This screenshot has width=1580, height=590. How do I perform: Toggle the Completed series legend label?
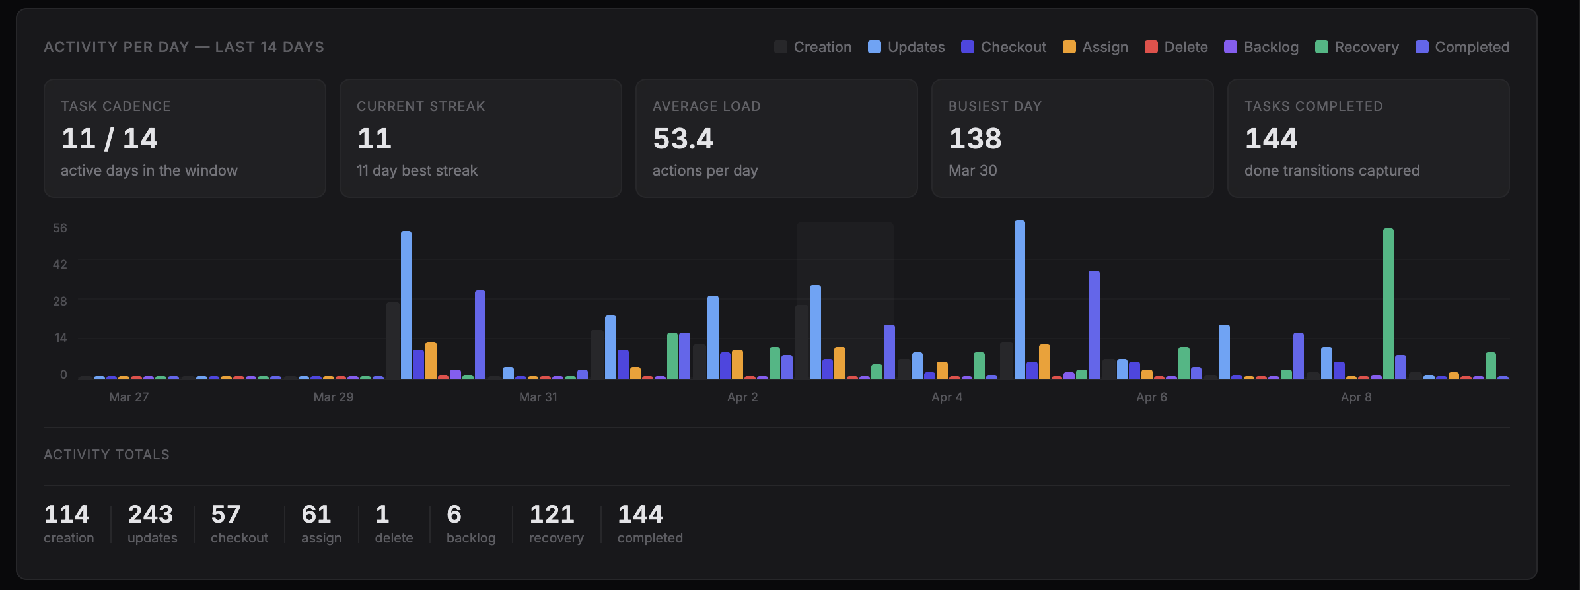point(1472,47)
